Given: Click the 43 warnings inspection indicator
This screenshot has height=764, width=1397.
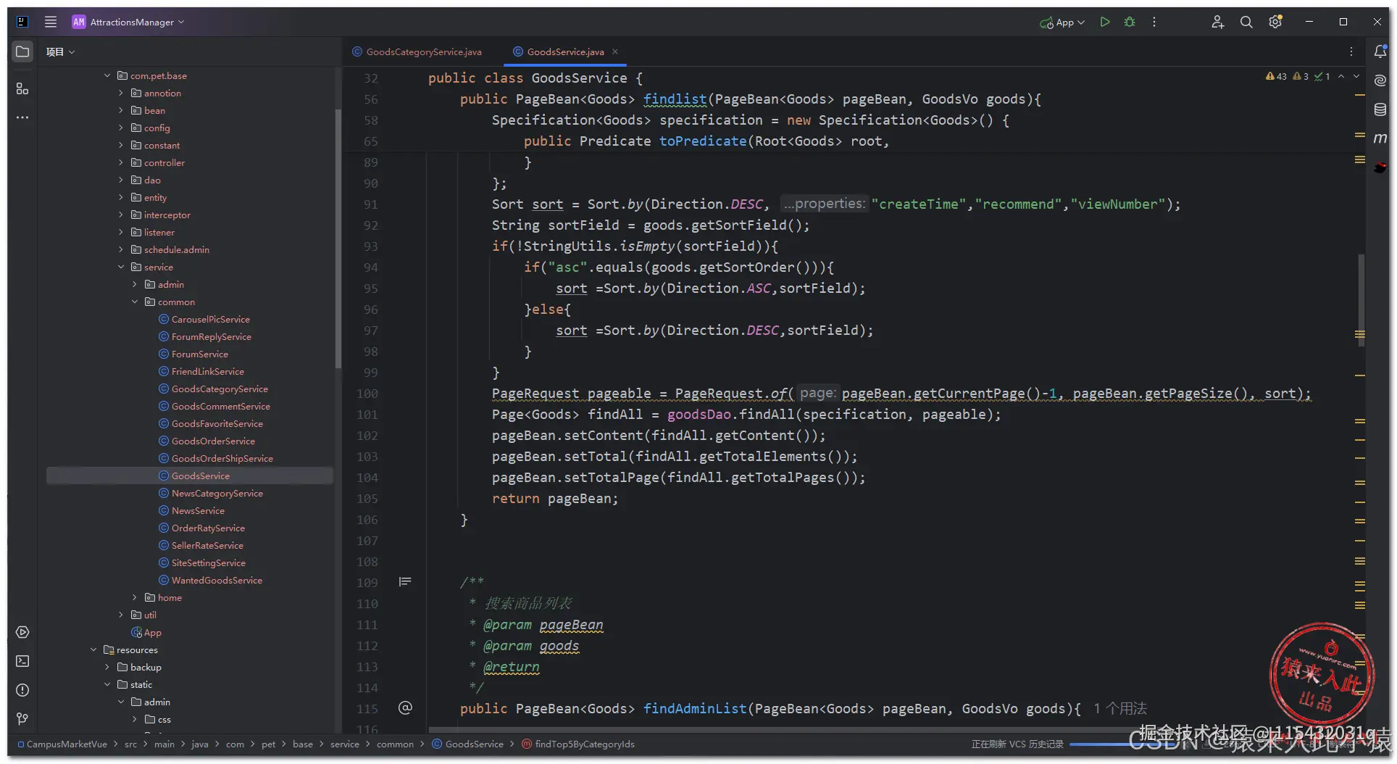Looking at the screenshot, I should [1276, 76].
